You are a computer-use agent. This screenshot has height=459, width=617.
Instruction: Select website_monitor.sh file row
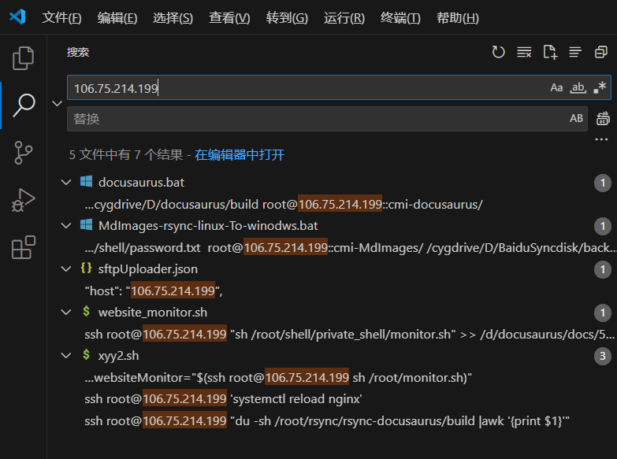(332, 312)
